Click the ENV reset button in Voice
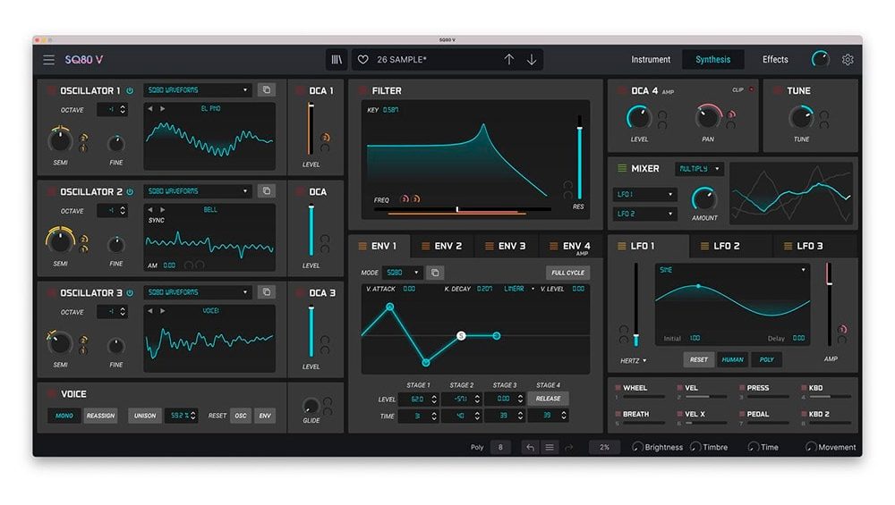 click(x=265, y=416)
